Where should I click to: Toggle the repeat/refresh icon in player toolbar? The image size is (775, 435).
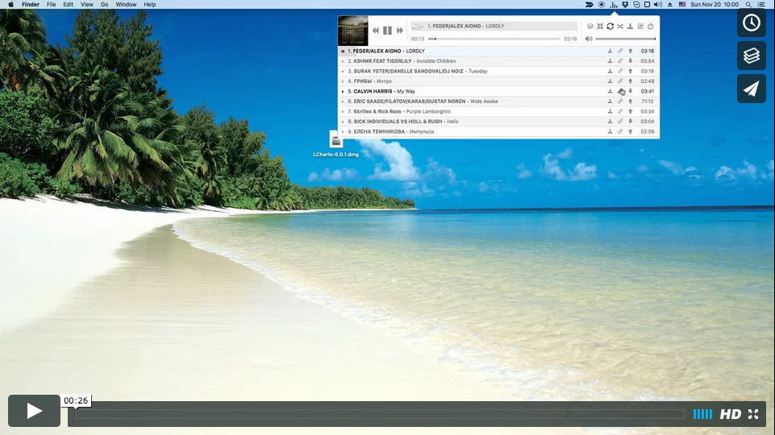(x=610, y=26)
